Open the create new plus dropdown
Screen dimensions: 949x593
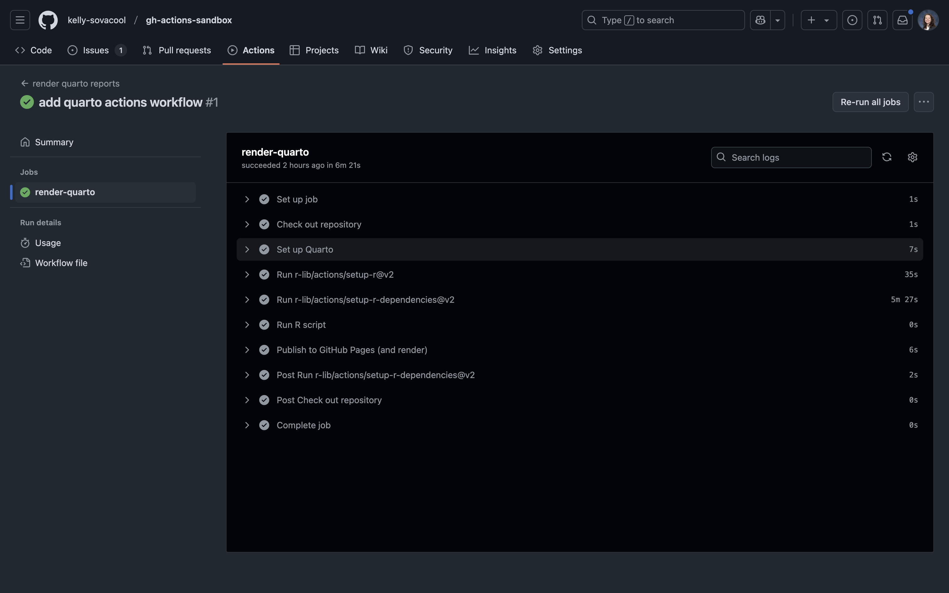point(818,20)
